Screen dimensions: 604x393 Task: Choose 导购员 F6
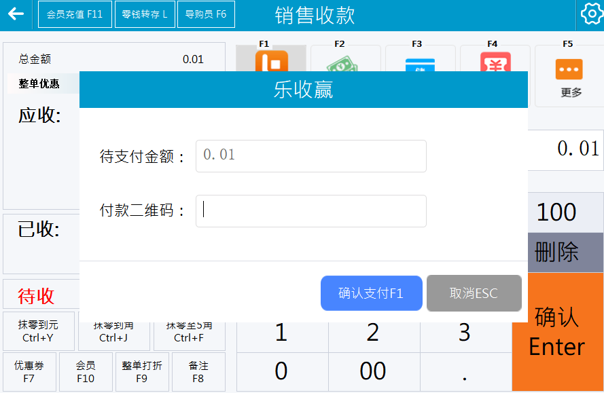206,14
